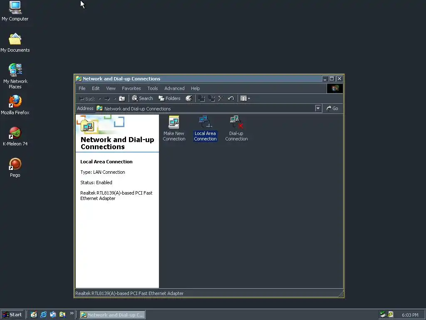
Task: Open the Help menu
Action: pyautogui.click(x=196, y=88)
